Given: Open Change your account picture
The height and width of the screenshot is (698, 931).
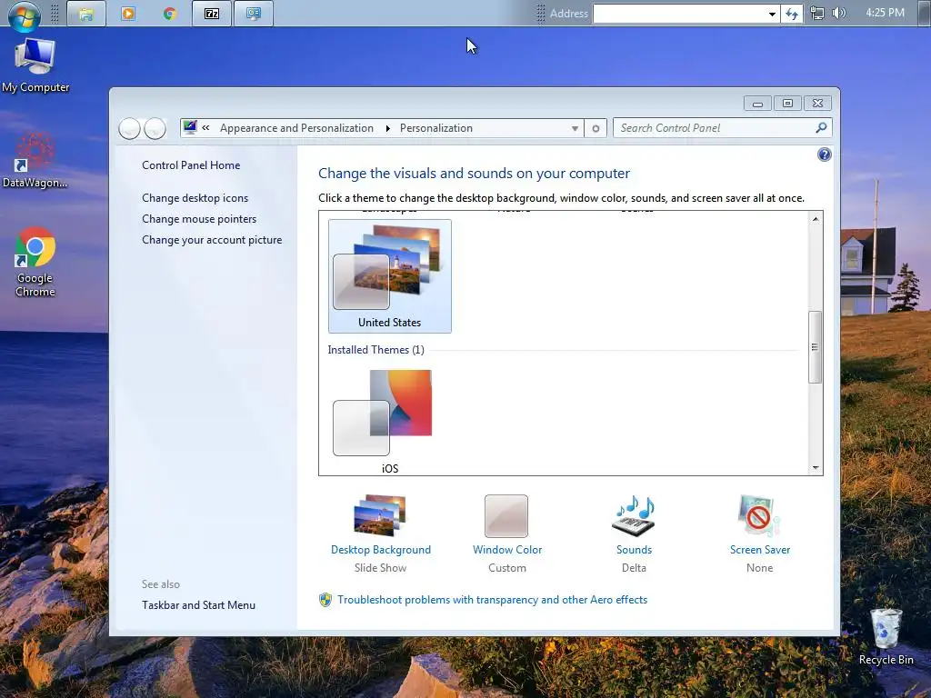Looking at the screenshot, I should [211, 240].
